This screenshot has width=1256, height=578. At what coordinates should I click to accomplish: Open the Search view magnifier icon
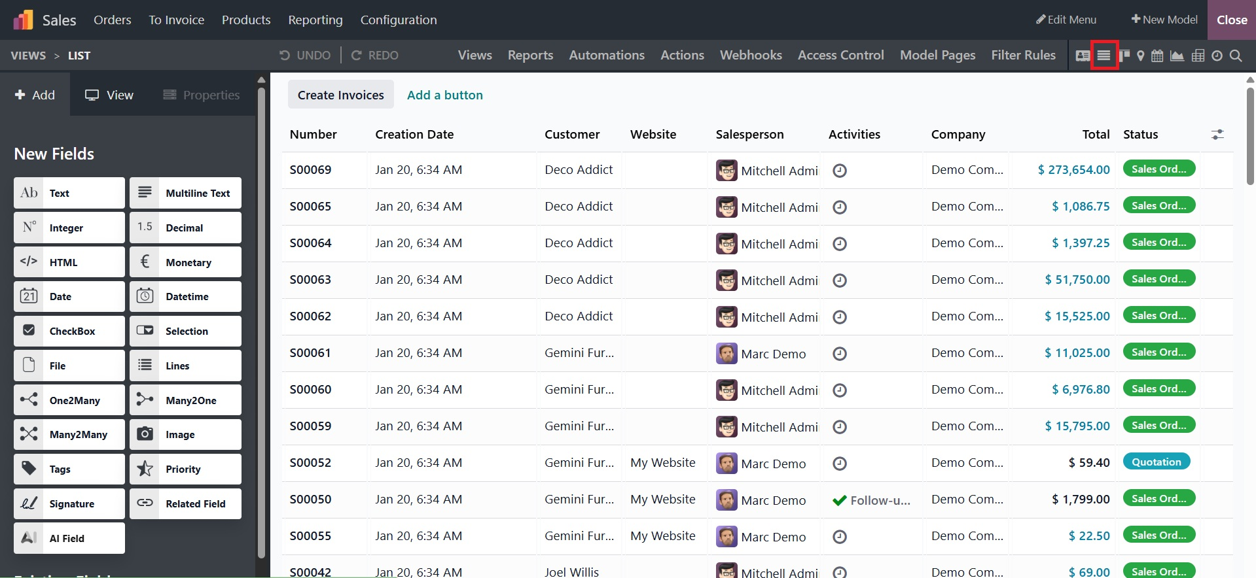click(x=1236, y=56)
